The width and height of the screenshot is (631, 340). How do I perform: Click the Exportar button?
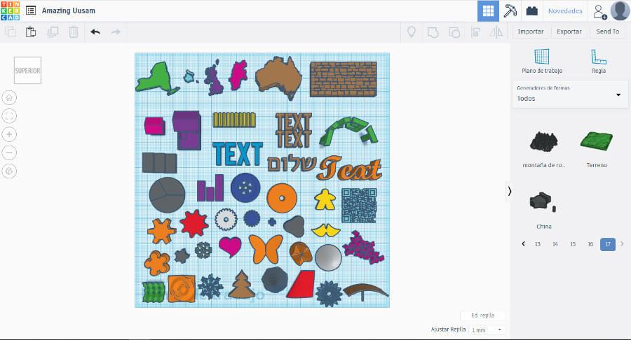tap(569, 31)
